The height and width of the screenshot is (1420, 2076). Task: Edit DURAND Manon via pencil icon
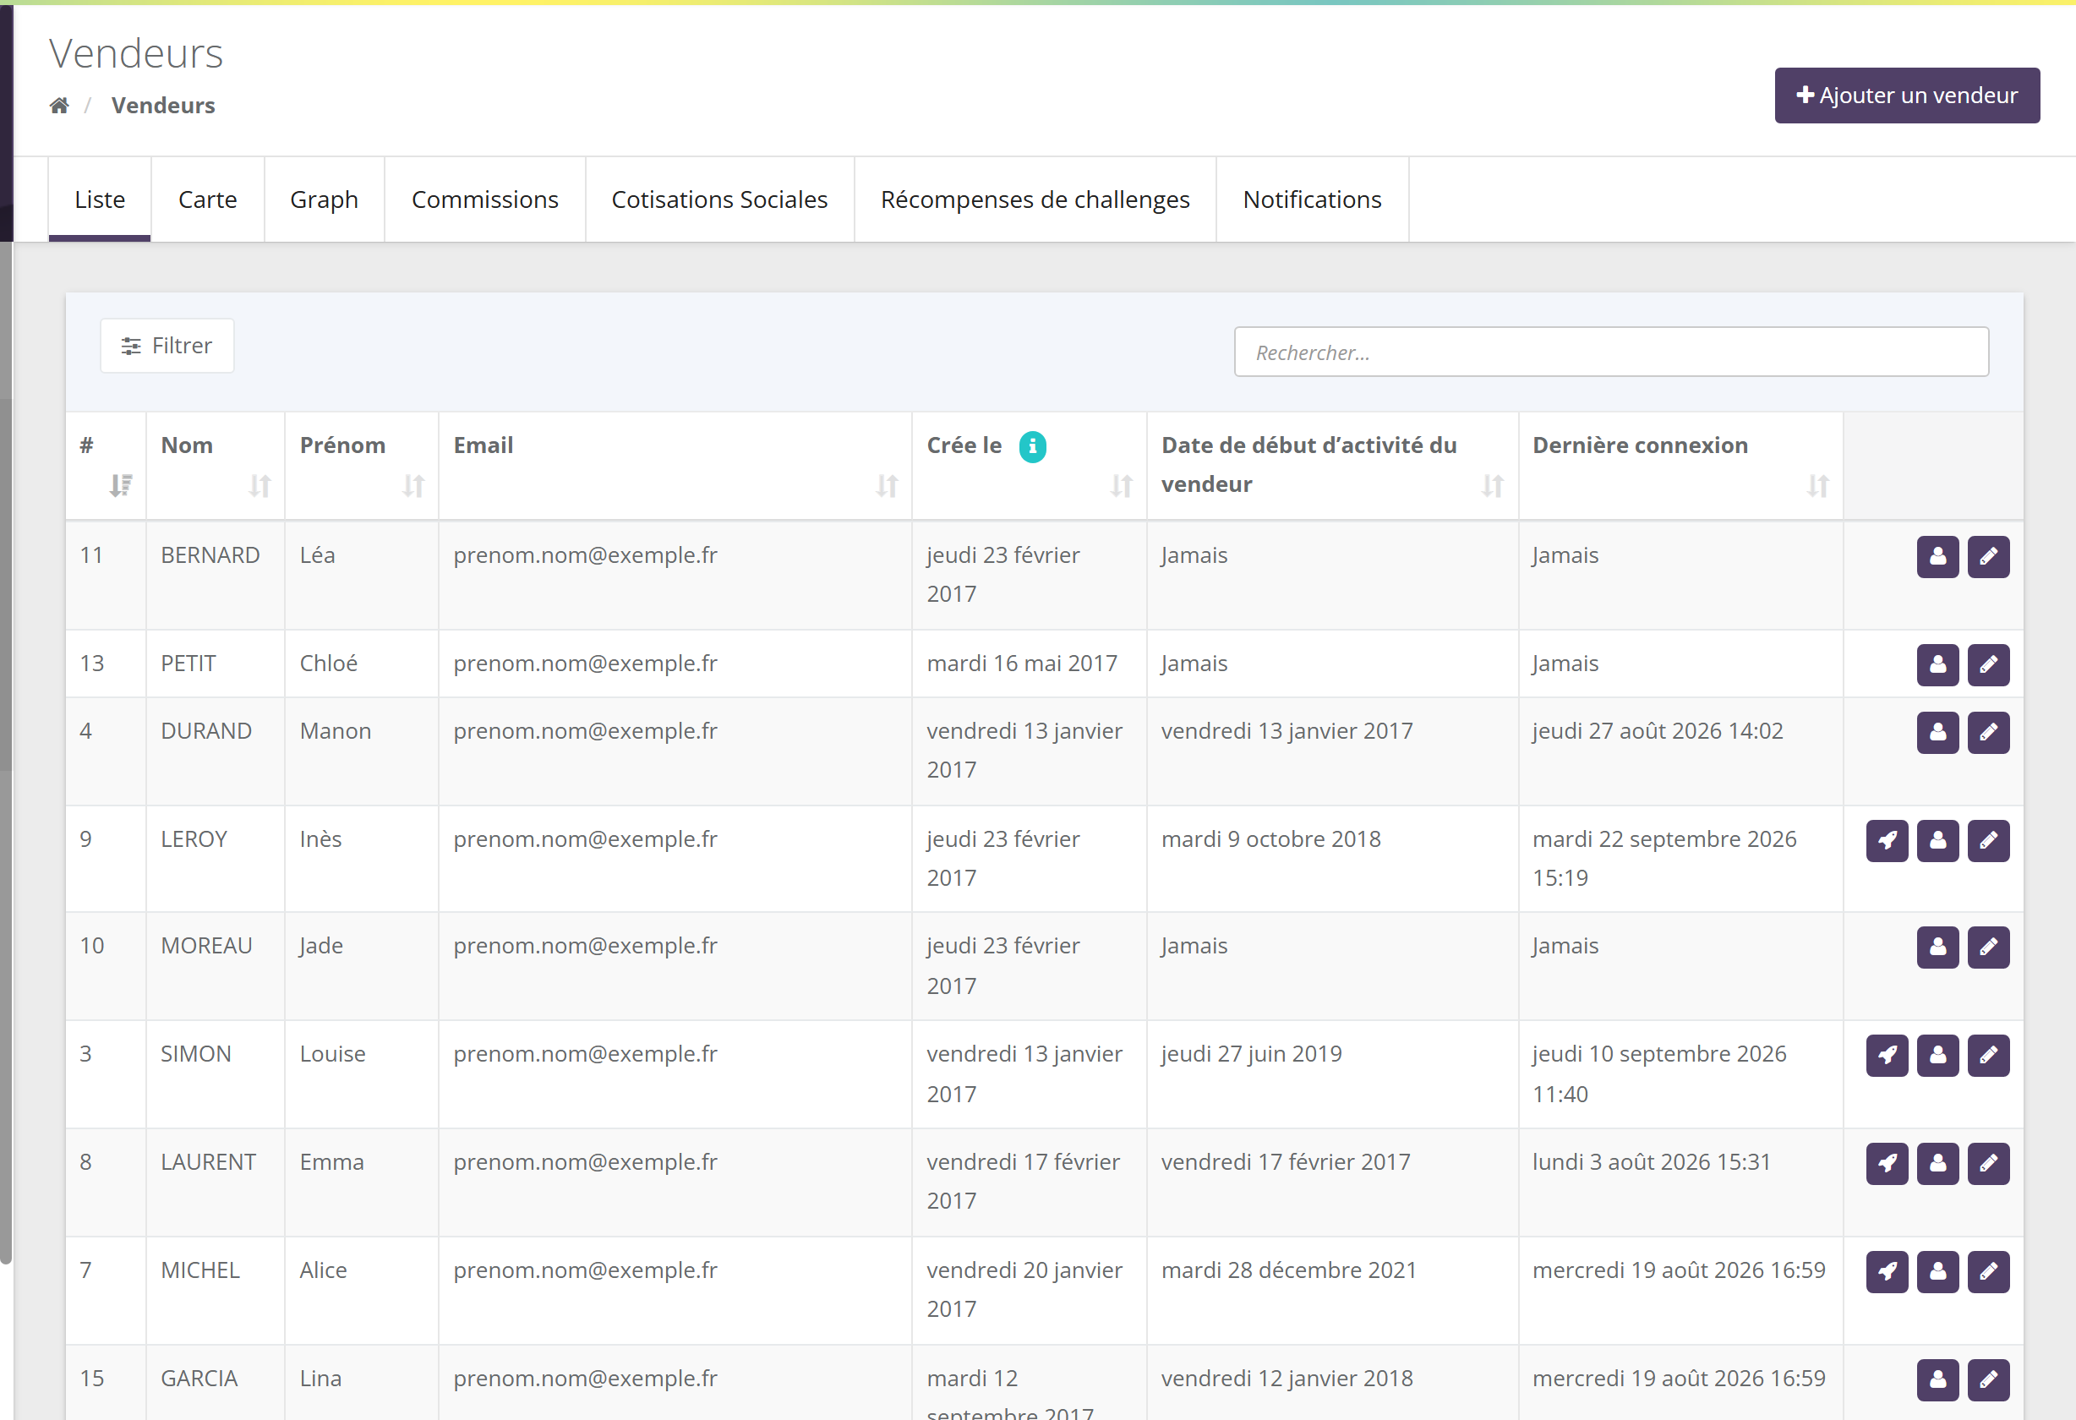1988,732
